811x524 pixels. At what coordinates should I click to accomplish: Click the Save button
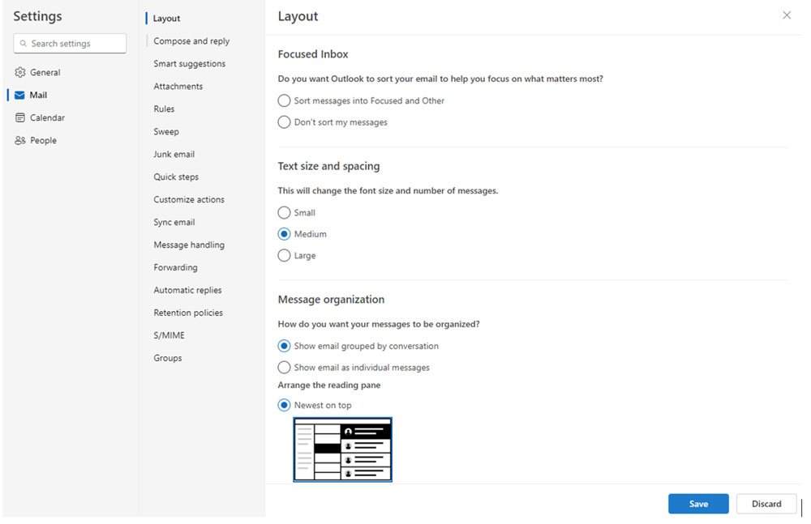[698, 504]
